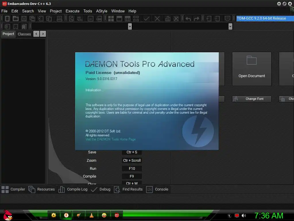Image resolution: width=294 pixels, height=221 pixels.
Task: Visit the DAEMON Tools Home Page link
Action: [111, 139]
